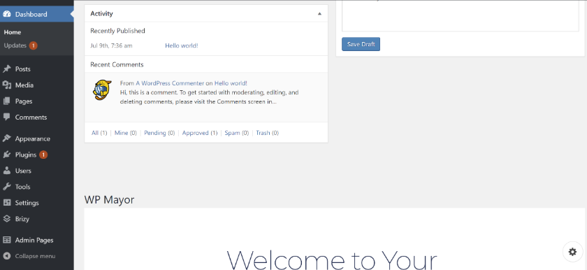Click the Users person icon
Viewport: 587px width, 270px height.
7,171
